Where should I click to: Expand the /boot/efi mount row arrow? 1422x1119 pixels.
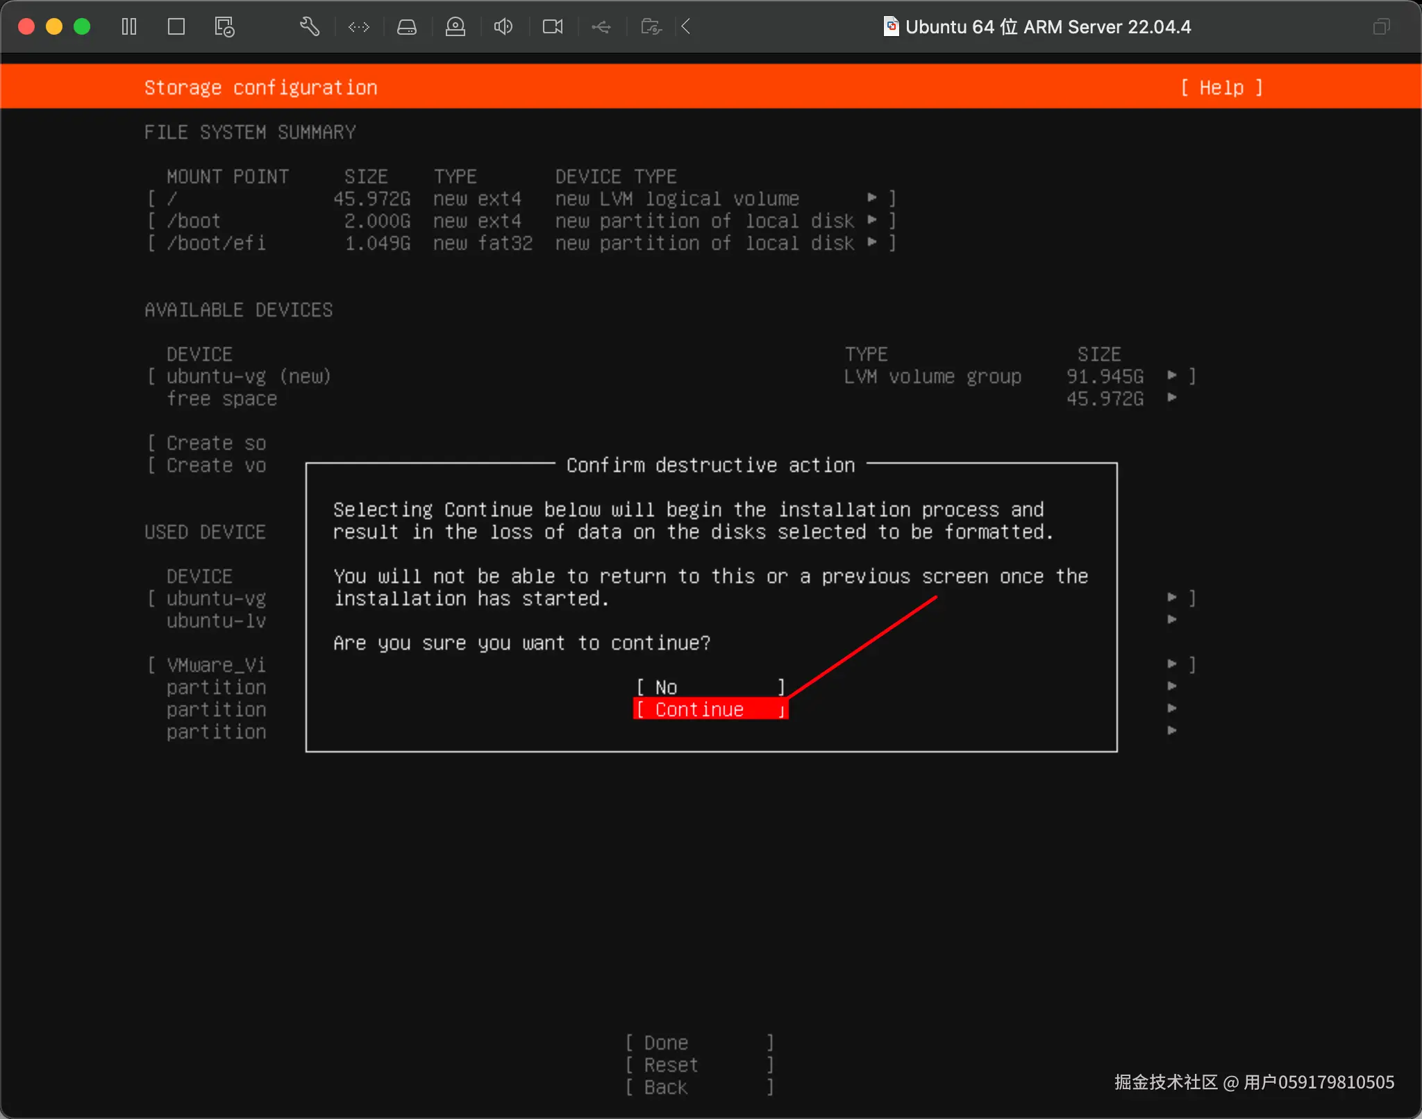[872, 242]
